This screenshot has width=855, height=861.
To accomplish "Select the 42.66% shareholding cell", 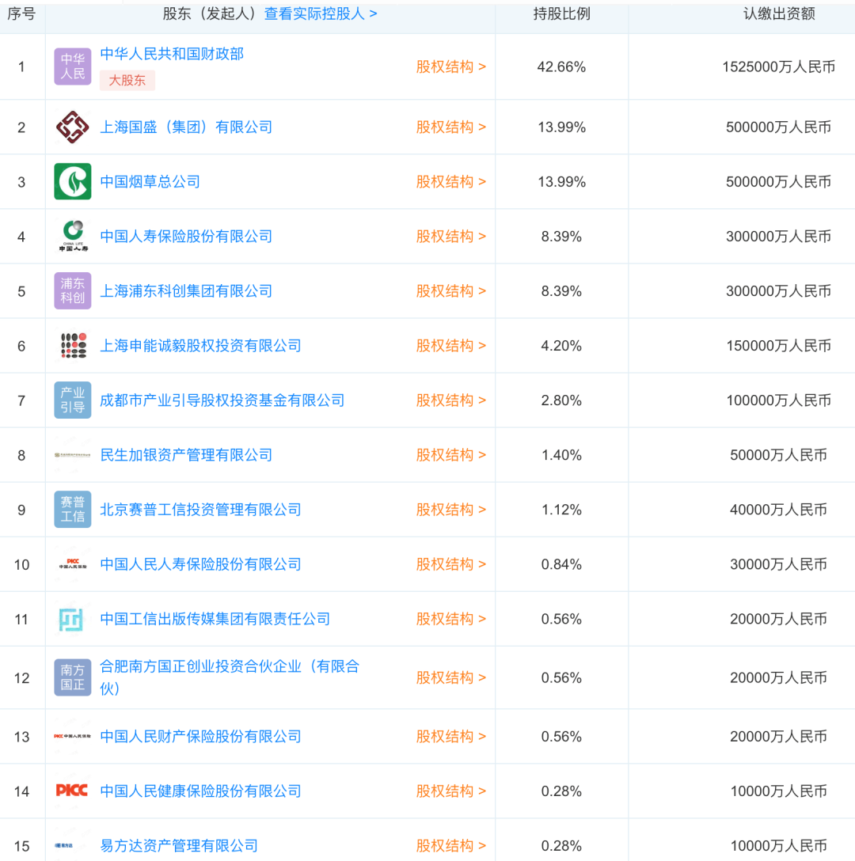I will pyautogui.click(x=561, y=66).
